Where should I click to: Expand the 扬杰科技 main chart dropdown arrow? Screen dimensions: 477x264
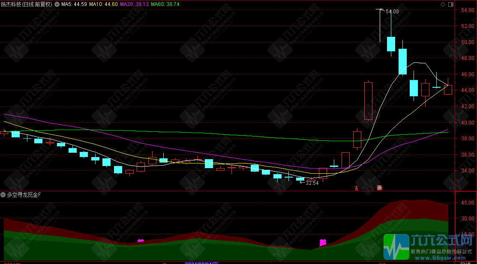click(57, 4)
